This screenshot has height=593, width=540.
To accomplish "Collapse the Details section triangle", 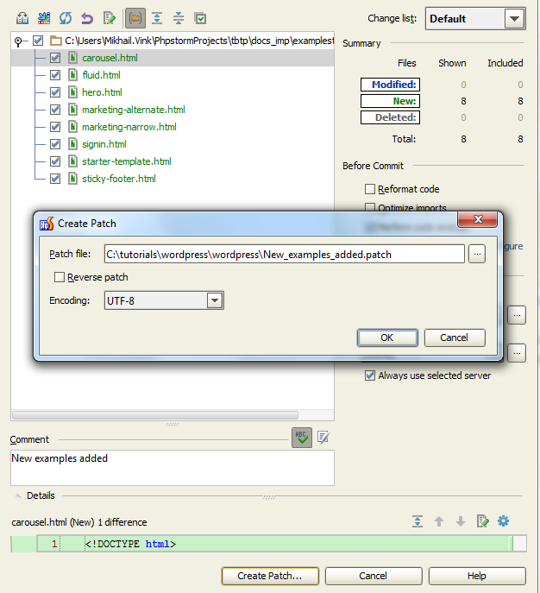I will [18, 495].
